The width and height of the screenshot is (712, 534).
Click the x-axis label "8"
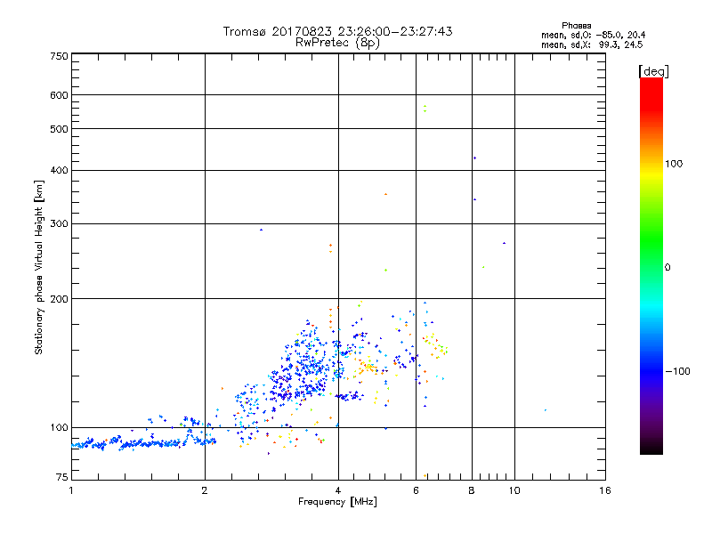pyautogui.click(x=472, y=490)
